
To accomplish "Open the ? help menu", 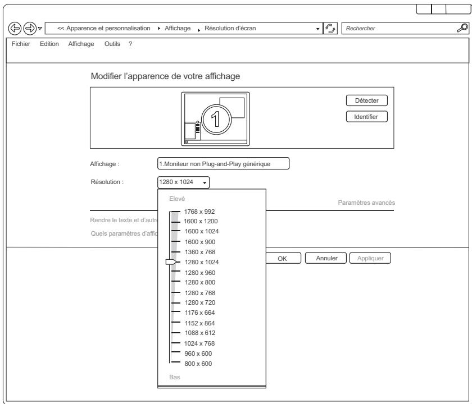I will pyautogui.click(x=130, y=44).
